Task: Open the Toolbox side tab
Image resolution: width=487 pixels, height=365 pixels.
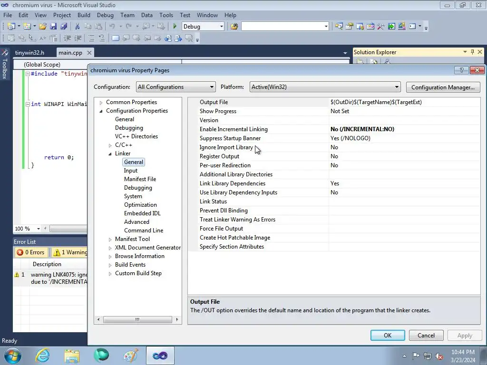Action: (5, 64)
